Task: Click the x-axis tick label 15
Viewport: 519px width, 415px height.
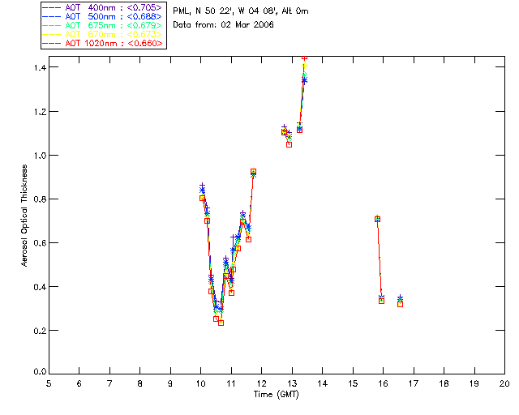Action: click(353, 384)
